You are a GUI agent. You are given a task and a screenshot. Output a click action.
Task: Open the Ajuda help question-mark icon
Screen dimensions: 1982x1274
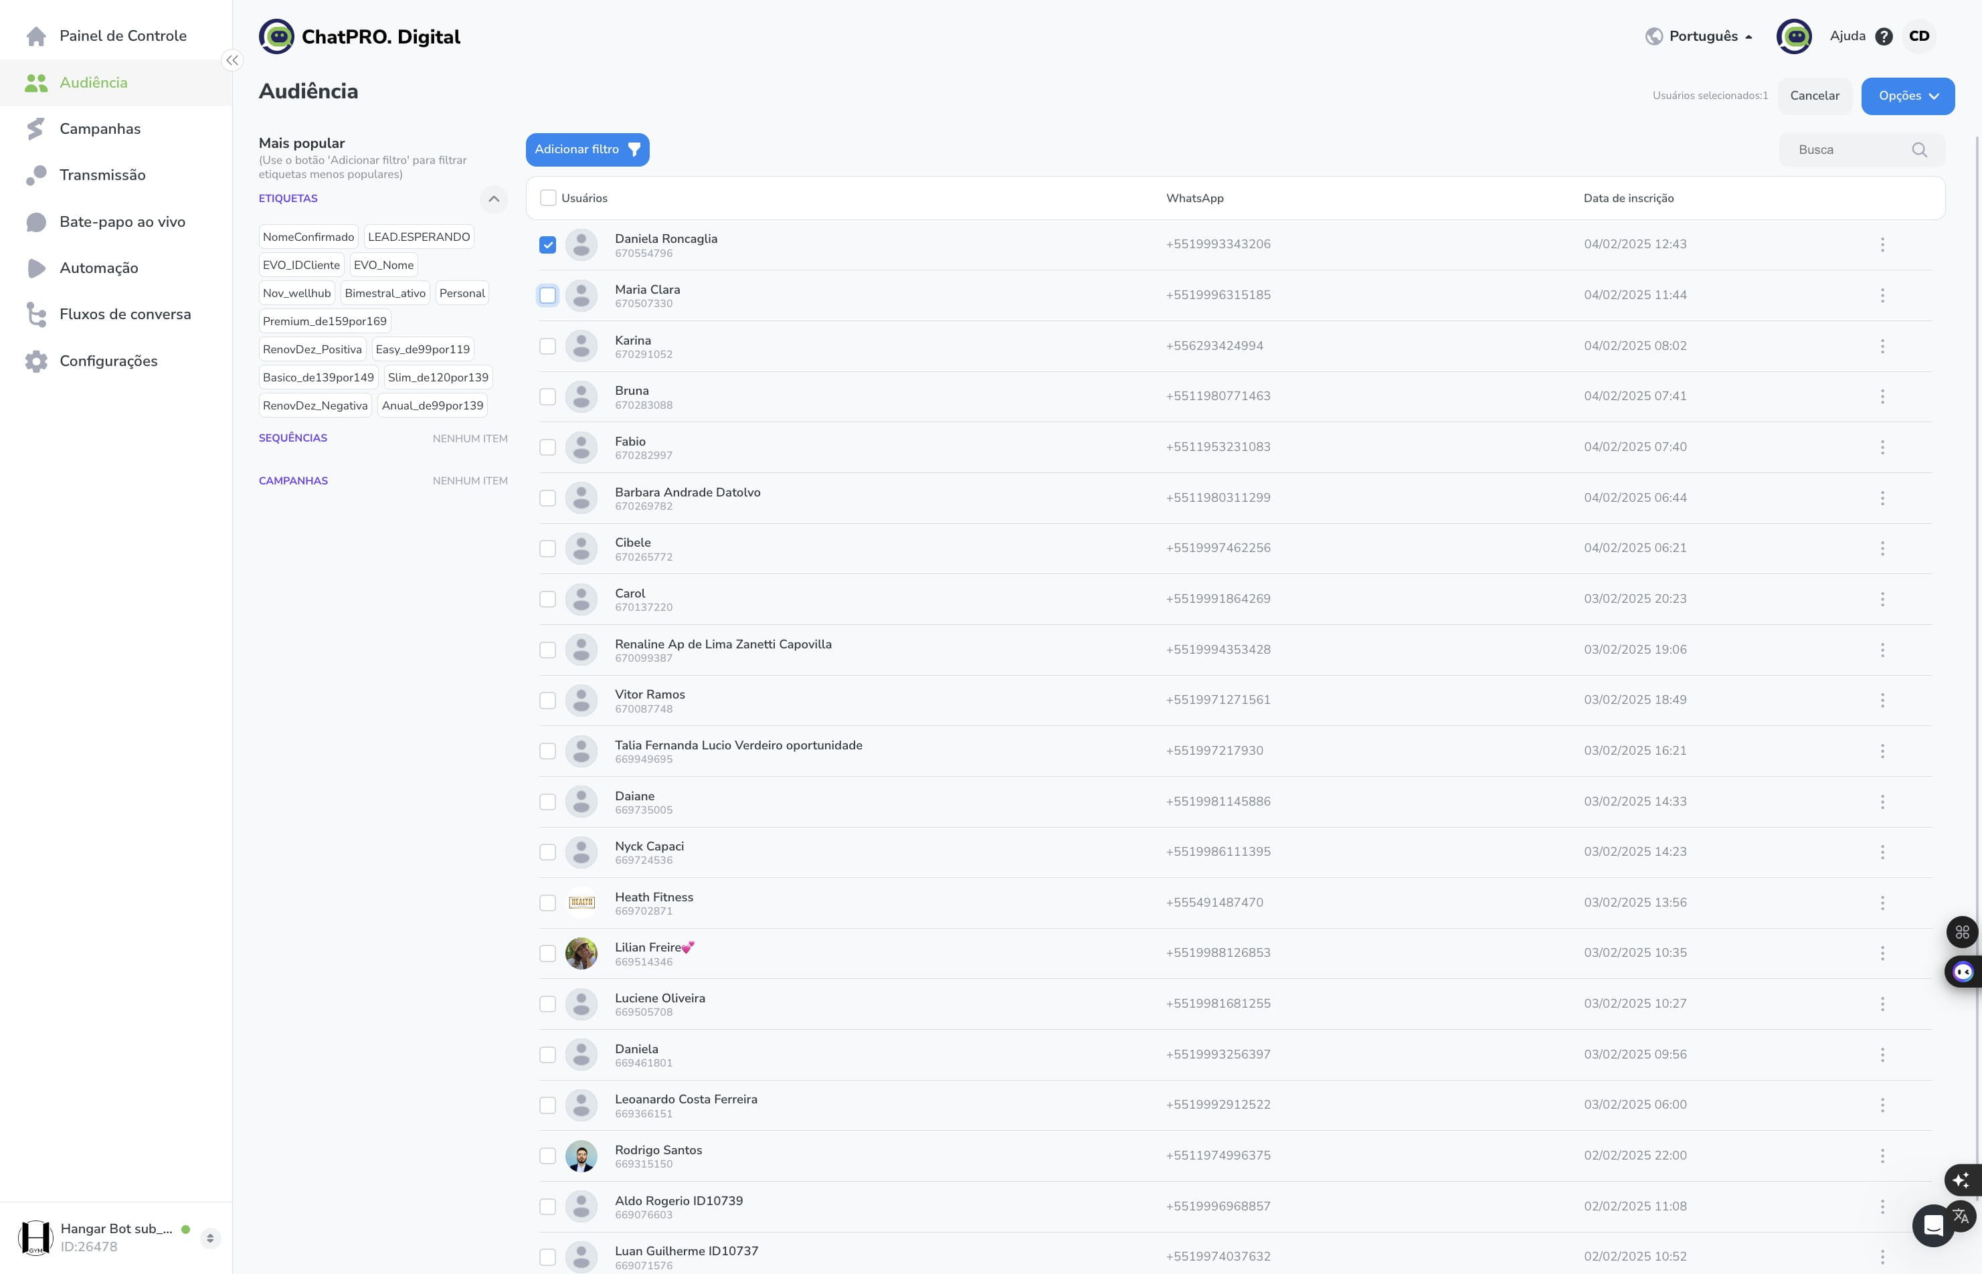pyautogui.click(x=1884, y=36)
